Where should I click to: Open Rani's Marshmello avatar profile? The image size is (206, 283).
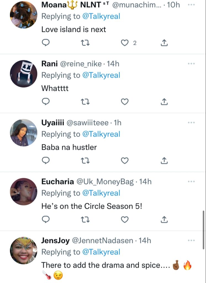23,74
